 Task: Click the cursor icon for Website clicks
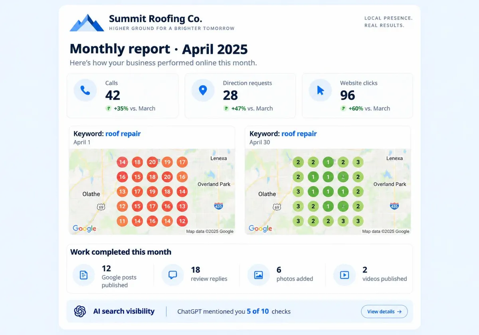pos(320,90)
